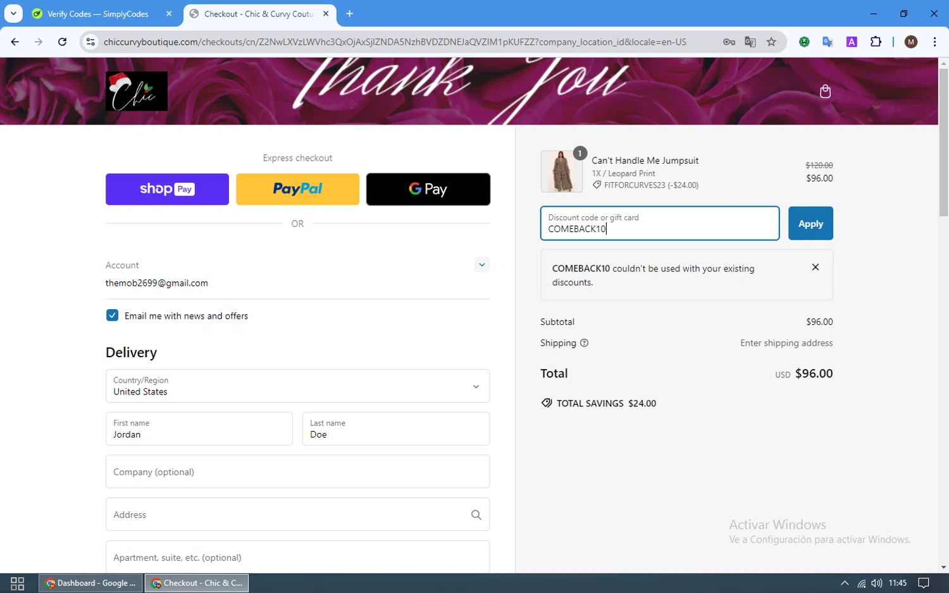The image size is (949, 593).
Task: Click the Address input field
Action: point(297,515)
